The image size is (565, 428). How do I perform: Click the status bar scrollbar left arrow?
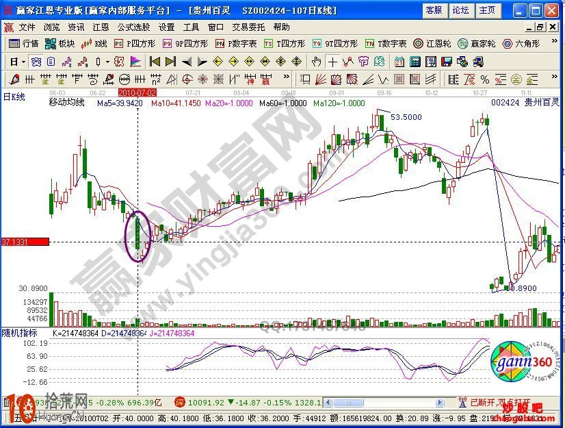[328, 403]
